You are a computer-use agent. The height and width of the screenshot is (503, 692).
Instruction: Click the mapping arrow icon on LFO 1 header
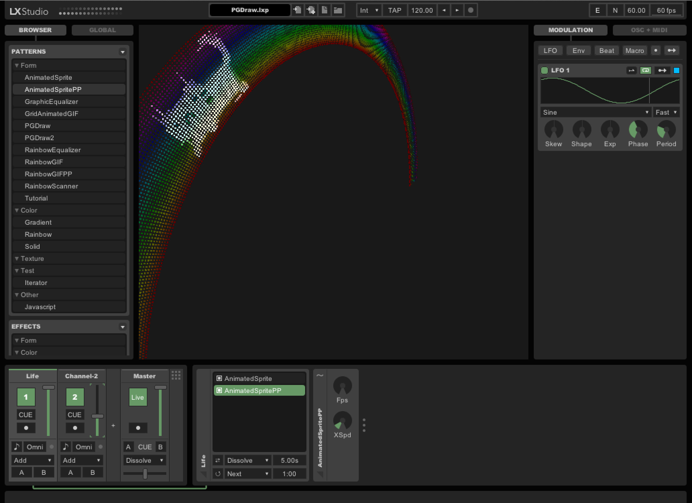[662, 70]
